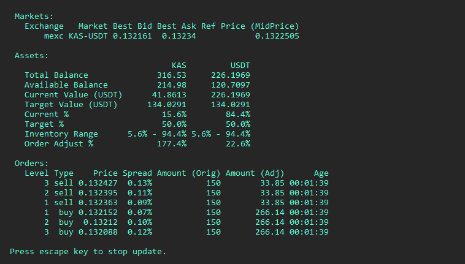The image size is (465, 264).
Task: Select the level 3 sell price 0.132427
Action: click(x=98, y=183)
